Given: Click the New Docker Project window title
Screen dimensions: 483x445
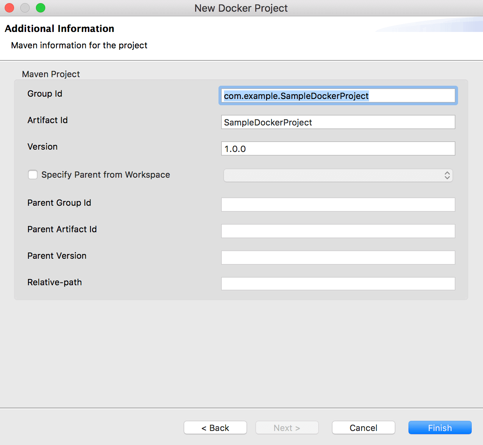Looking at the screenshot, I should click(241, 8).
